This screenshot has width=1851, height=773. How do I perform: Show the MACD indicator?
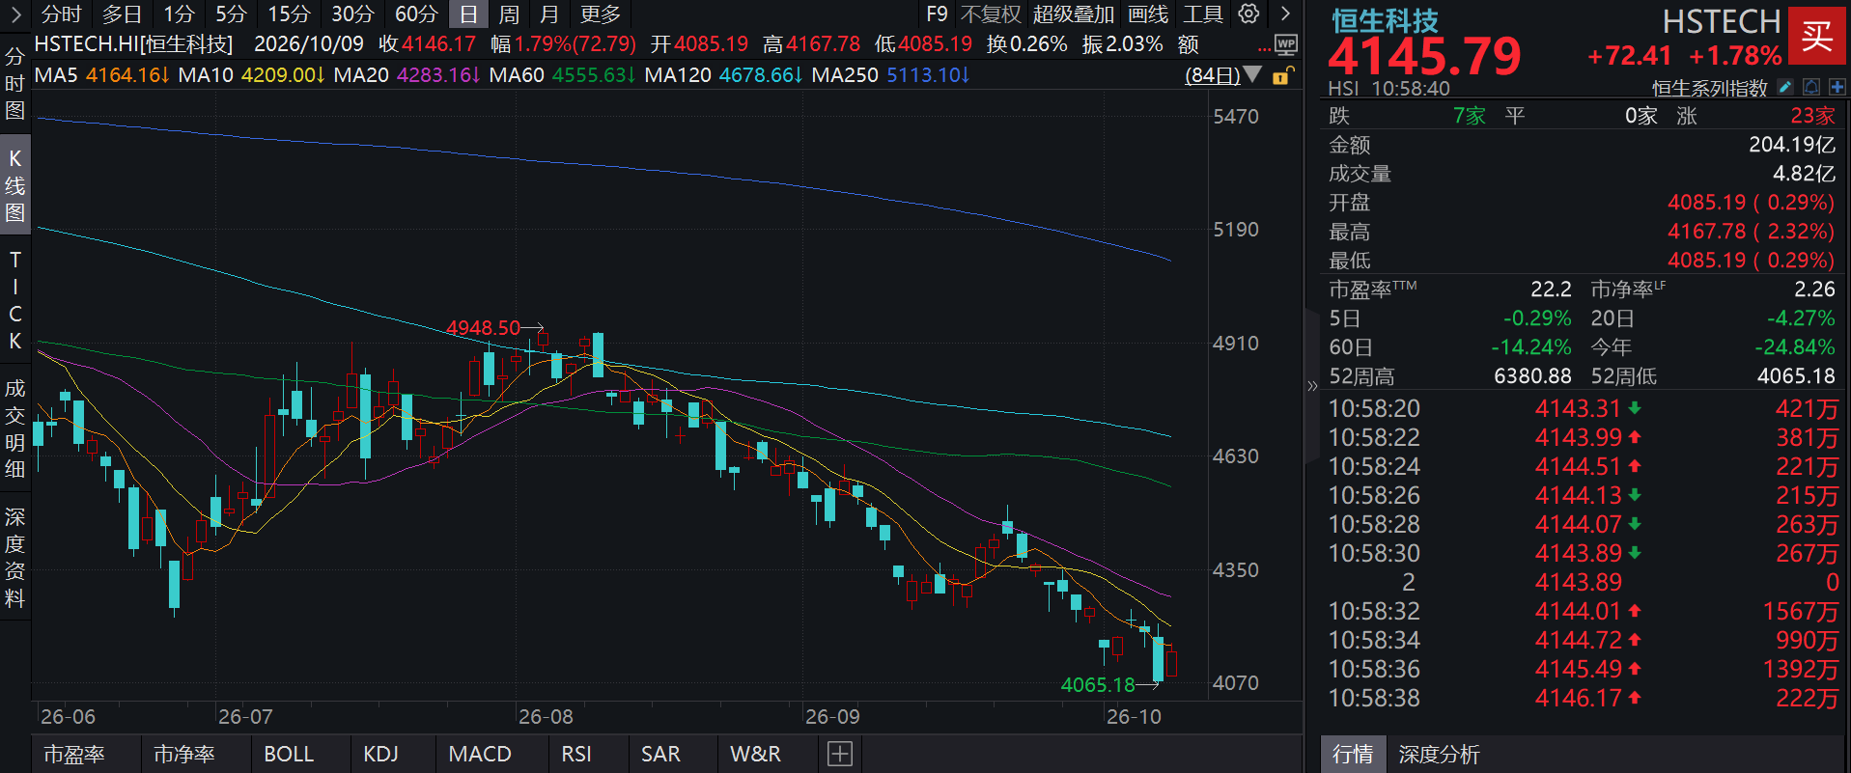pos(480,754)
